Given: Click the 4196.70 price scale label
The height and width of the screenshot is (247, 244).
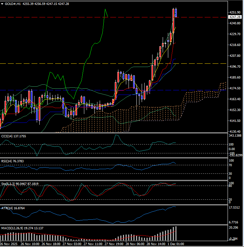Looking at the screenshot, I should coord(235,67).
